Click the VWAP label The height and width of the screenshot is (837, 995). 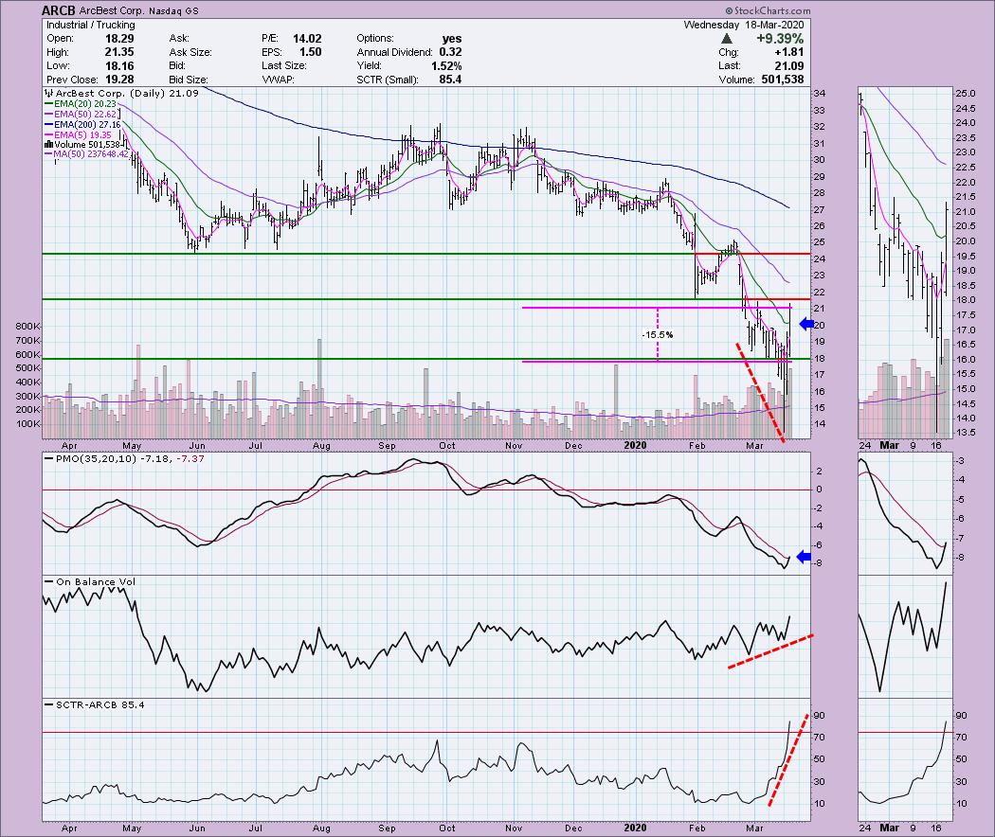(x=276, y=80)
